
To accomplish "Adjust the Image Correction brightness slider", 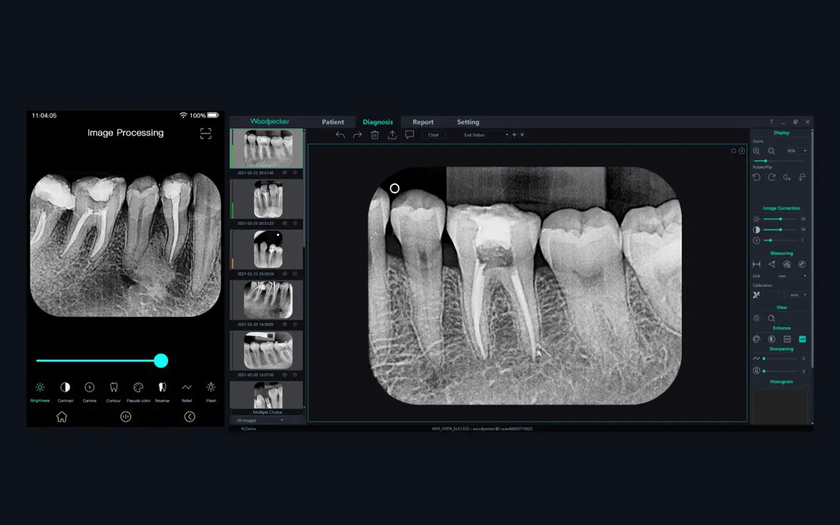I will (780, 219).
